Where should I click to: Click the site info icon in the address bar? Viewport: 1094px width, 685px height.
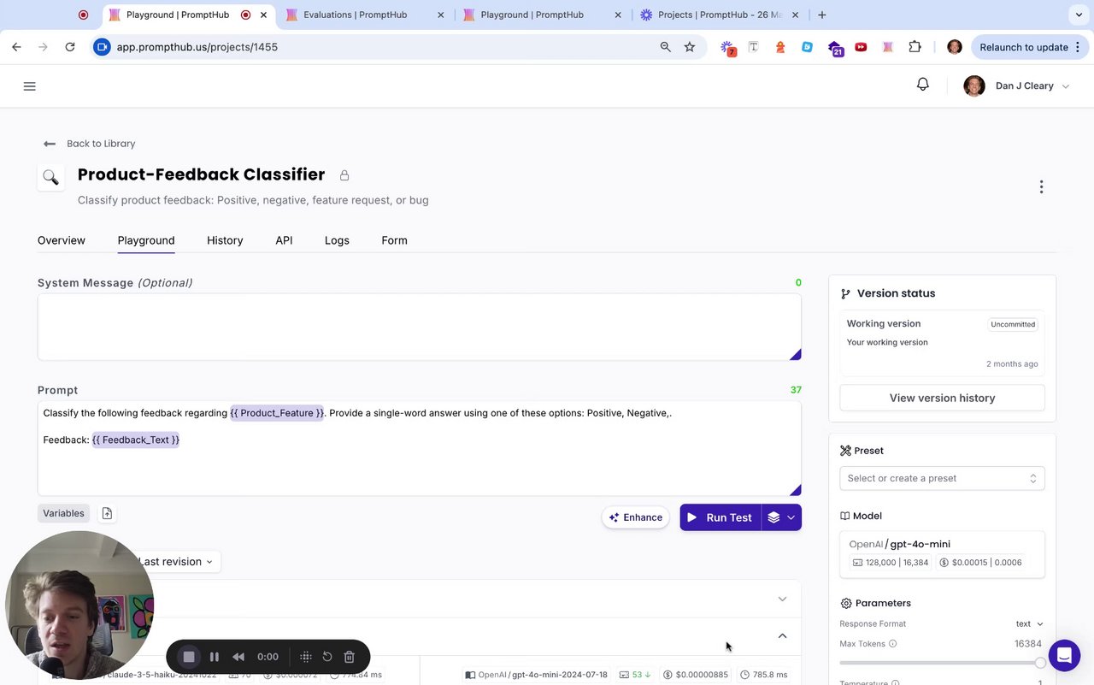click(x=103, y=47)
